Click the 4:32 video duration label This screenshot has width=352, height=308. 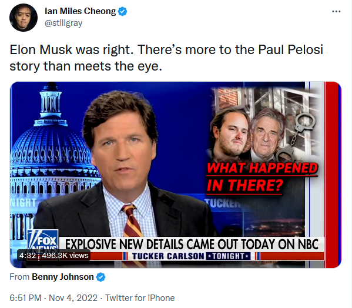[x=28, y=256]
